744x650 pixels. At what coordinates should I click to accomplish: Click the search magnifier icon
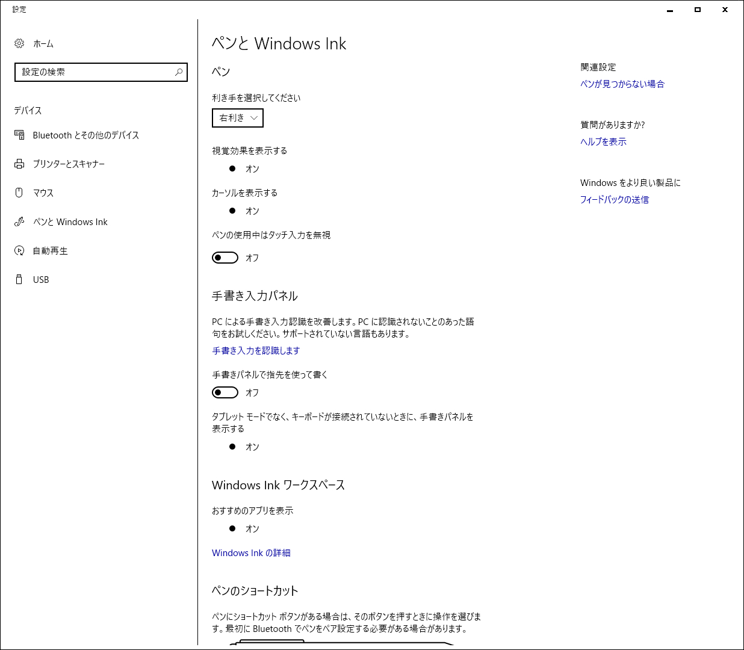(179, 72)
